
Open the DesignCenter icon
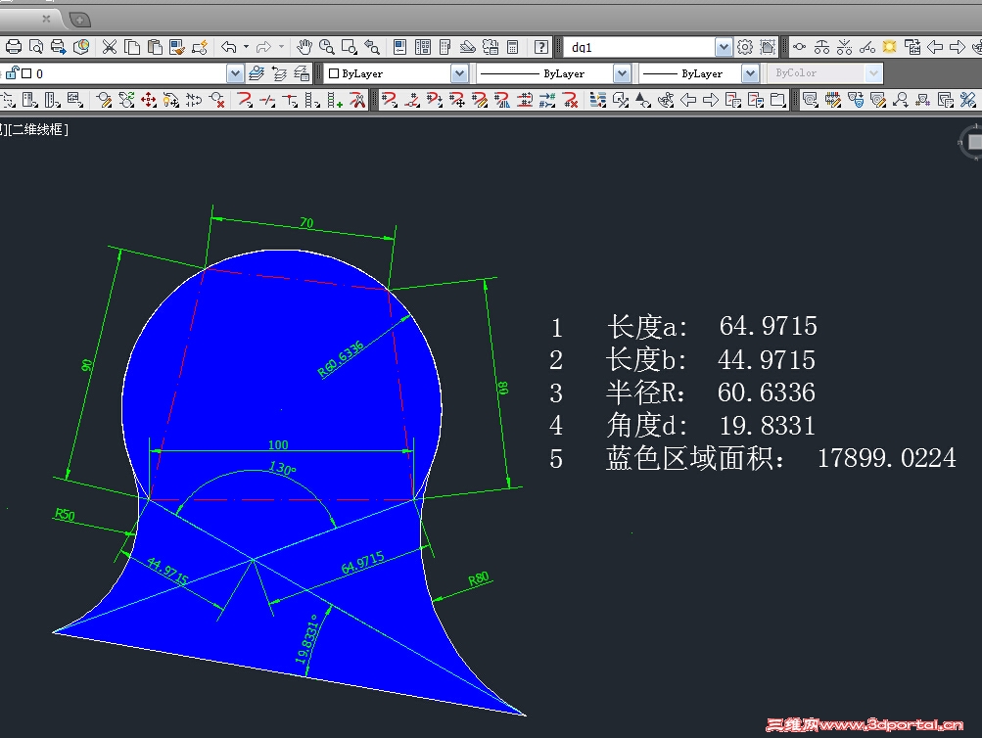pyautogui.click(x=423, y=47)
